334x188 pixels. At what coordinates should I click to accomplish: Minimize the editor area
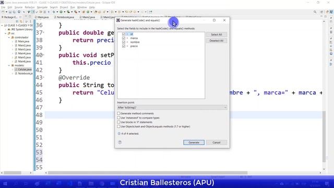[x=321, y=17]
